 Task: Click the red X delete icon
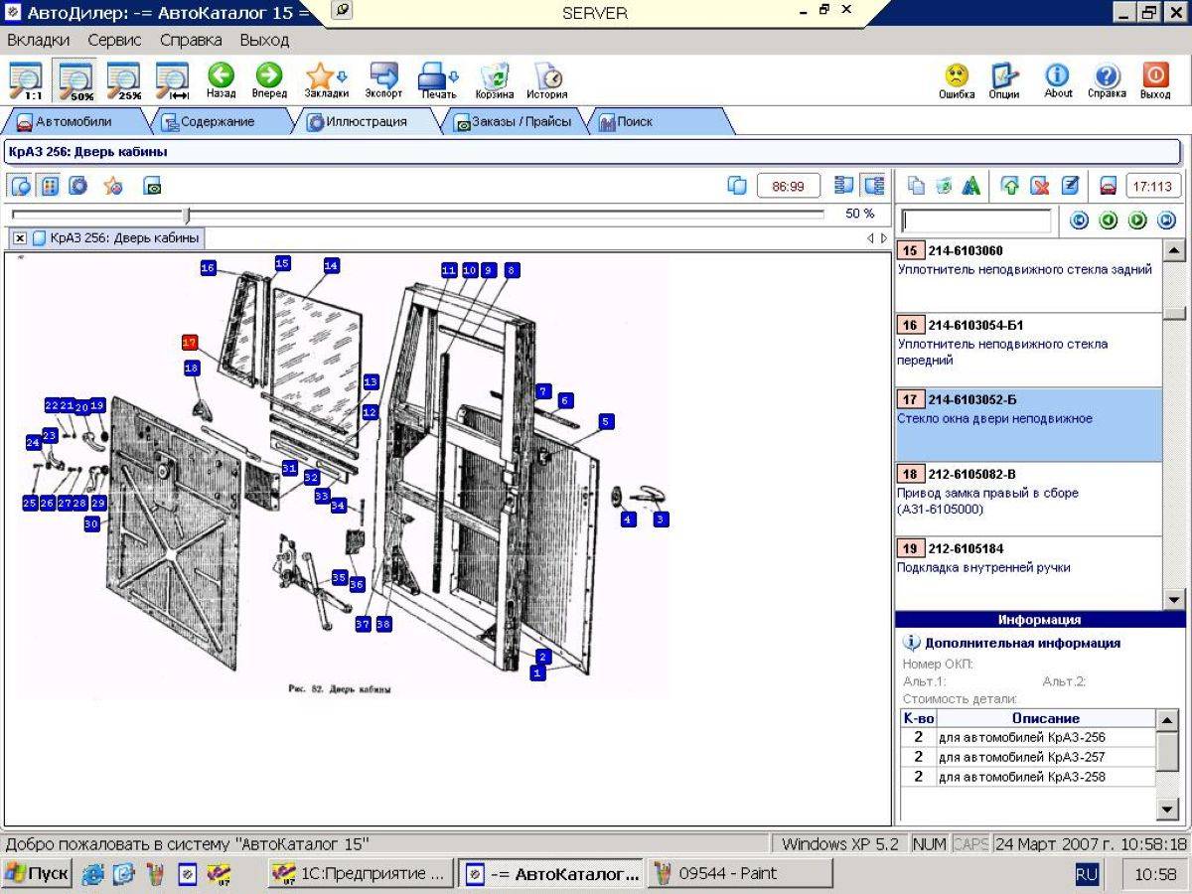pos(1040,186)
